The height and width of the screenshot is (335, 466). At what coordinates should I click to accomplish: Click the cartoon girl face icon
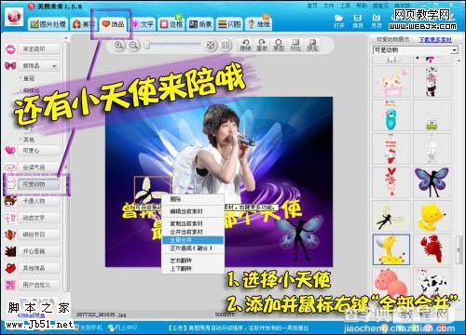[x=10, y=201]
